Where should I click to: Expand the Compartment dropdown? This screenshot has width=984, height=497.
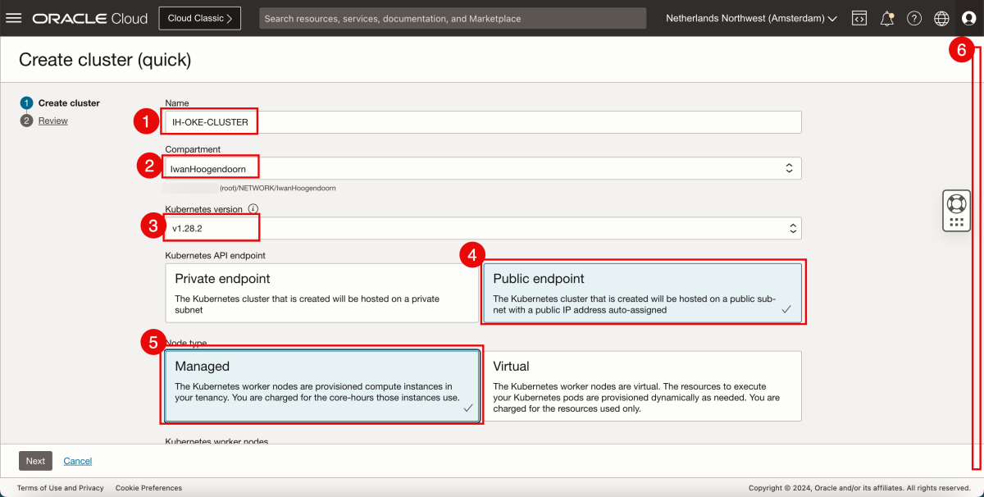click(x=789, y=166)
